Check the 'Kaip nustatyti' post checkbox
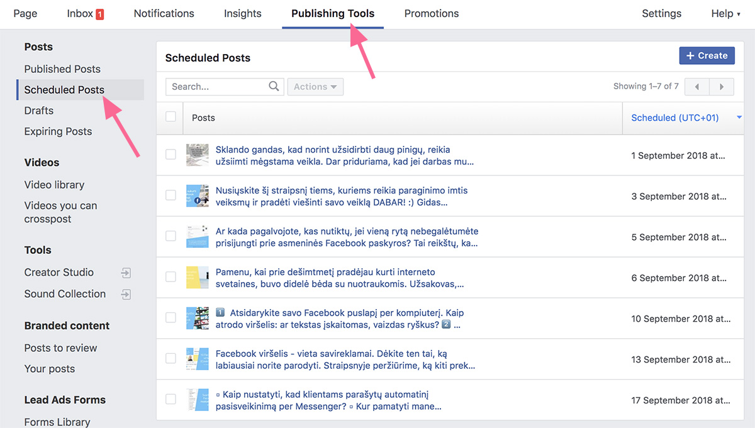Screen dimensions: 755x428 171,399
